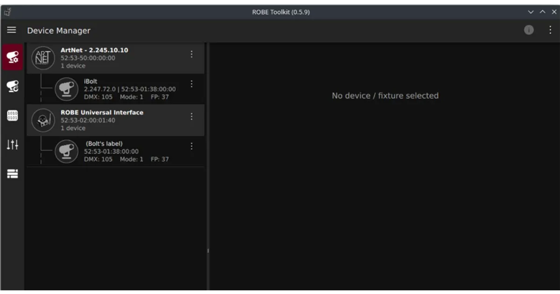
Task: Click the iBolt fixture head icon
Action: [x=66, y=89]
